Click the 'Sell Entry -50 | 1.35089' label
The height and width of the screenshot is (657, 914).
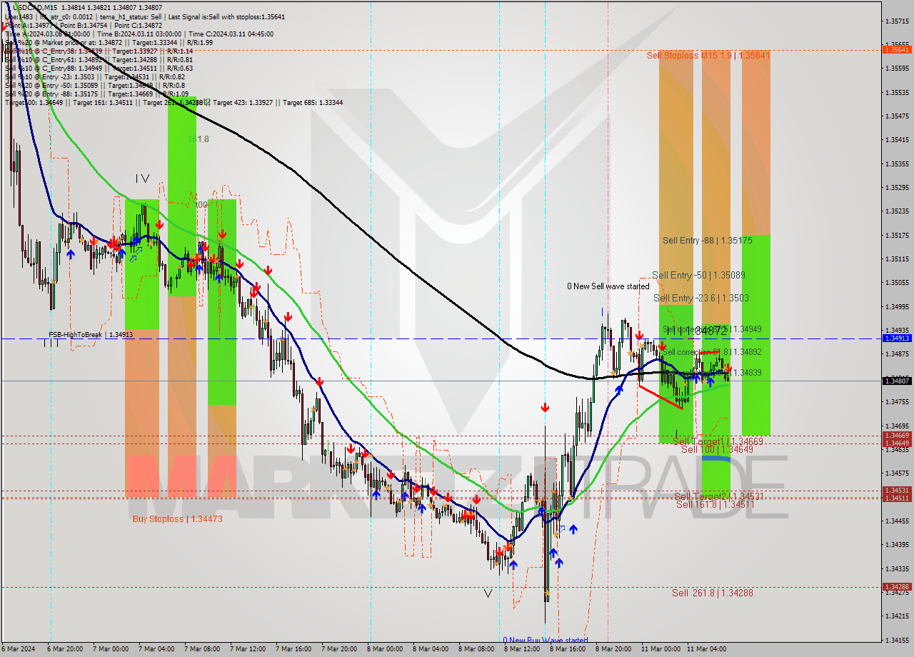[699, 275]
